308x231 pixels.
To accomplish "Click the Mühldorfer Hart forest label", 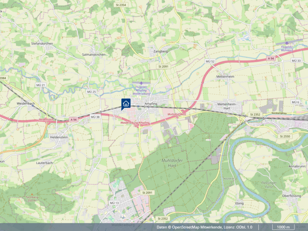I will [x=172, y=163].
